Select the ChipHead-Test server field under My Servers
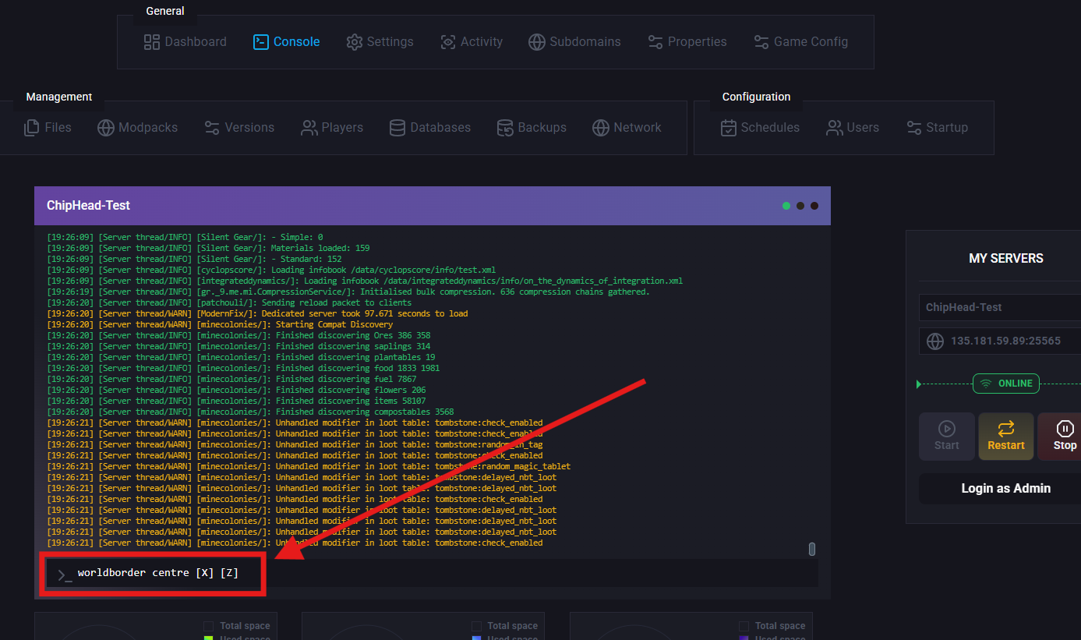 (x=1000, y=307)
